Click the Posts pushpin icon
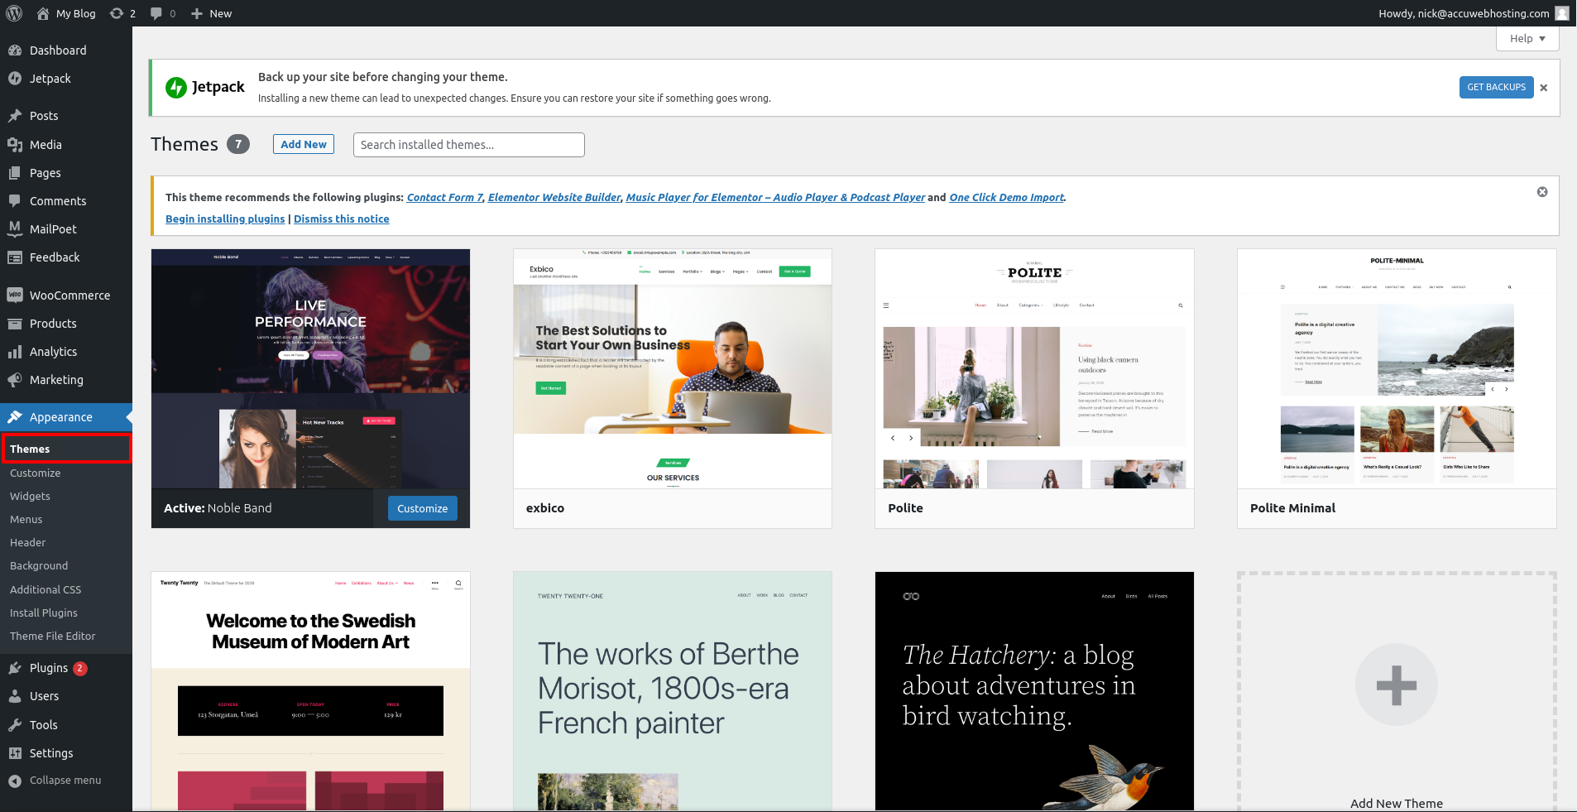The width and height of the screenshot is (1577, 812). click(x=15, y=116)
